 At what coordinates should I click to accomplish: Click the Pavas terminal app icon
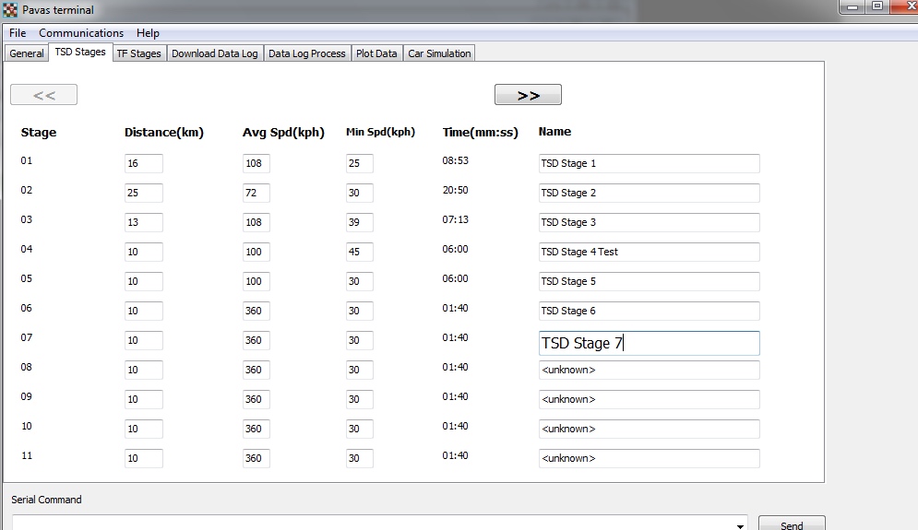[x=10, y=10]
